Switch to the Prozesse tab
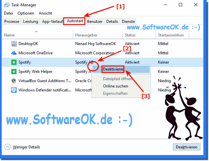Image resolution: width=209 pixels, height=161 pixels. click(12, 22)
